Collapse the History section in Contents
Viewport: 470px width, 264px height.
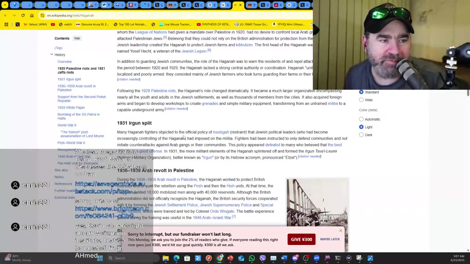[x=52, y=55]
